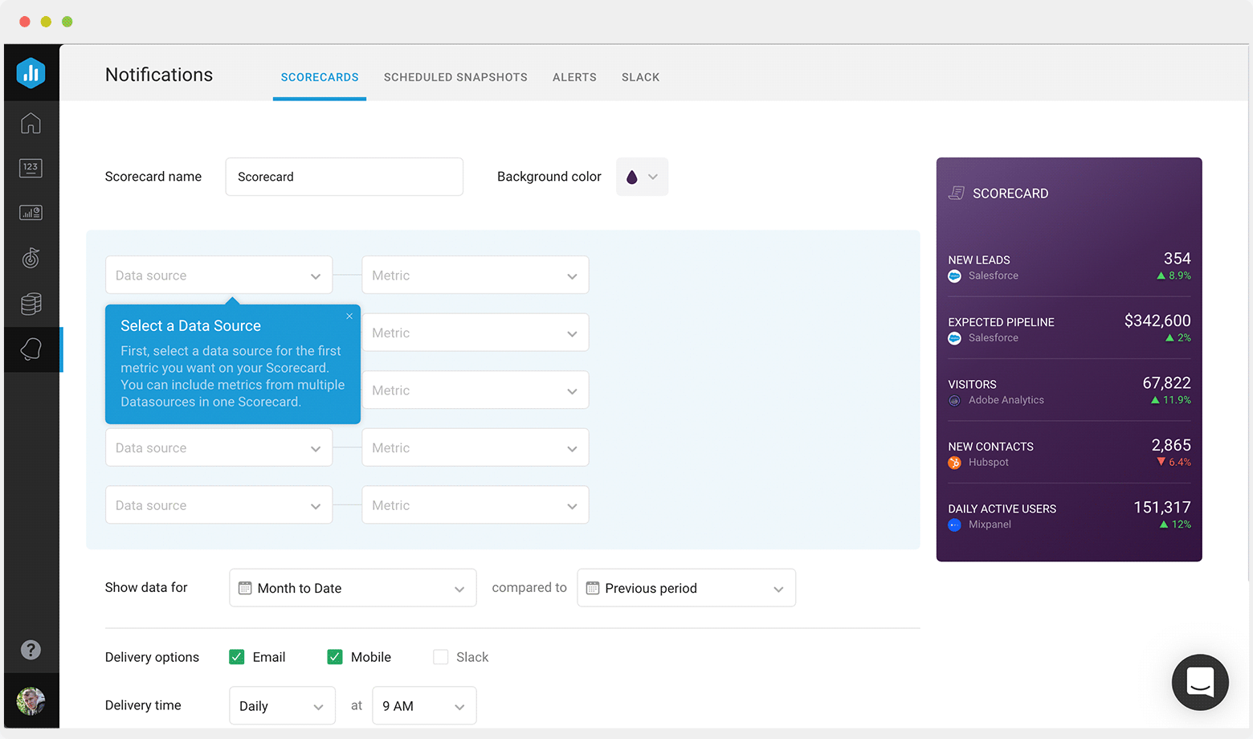Click the New Contacts value 2,865

[x=1171, y=445]
